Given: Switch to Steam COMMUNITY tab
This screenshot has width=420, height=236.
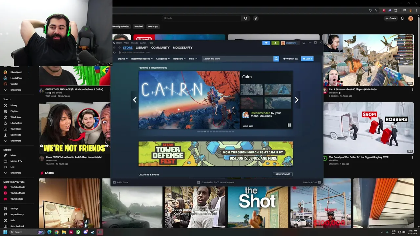Looking at the screenshot, I should 160,48.
